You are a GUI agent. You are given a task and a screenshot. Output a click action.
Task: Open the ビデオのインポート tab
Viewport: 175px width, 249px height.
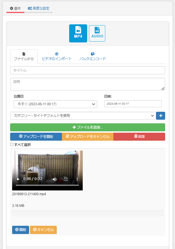[57, 57]
